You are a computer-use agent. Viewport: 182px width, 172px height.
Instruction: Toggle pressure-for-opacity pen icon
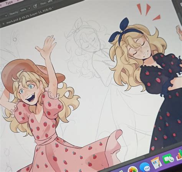[x=35, y=6]
